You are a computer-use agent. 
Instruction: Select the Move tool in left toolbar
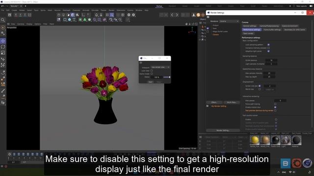[x=3, y=41]
